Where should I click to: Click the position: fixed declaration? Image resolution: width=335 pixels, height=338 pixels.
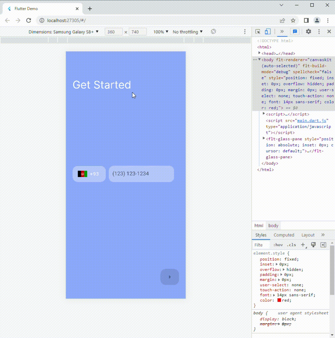[279, 259]
